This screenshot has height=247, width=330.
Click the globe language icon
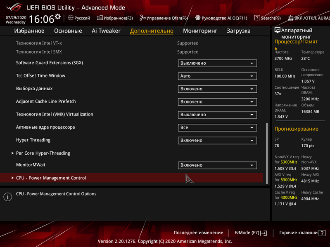(x=71, y=18)
